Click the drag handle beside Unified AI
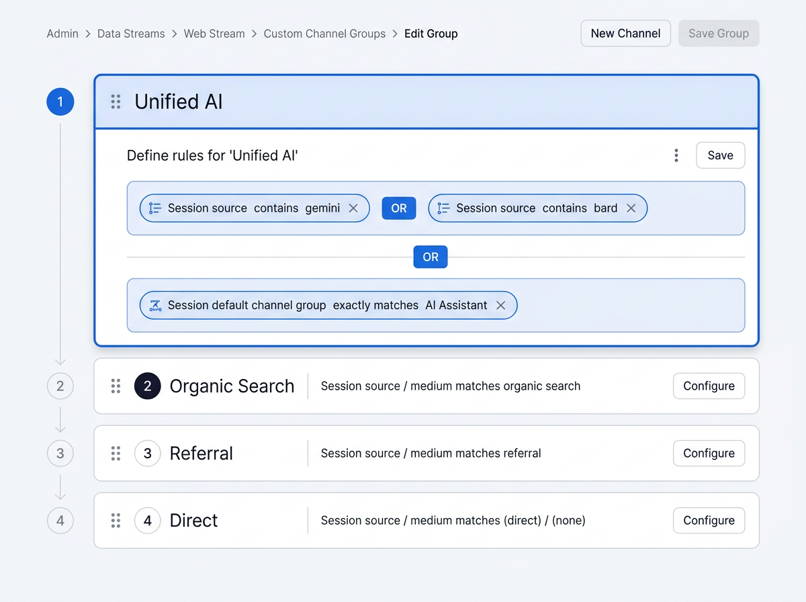This screenshot has width=806, height=602. (116, 101)
